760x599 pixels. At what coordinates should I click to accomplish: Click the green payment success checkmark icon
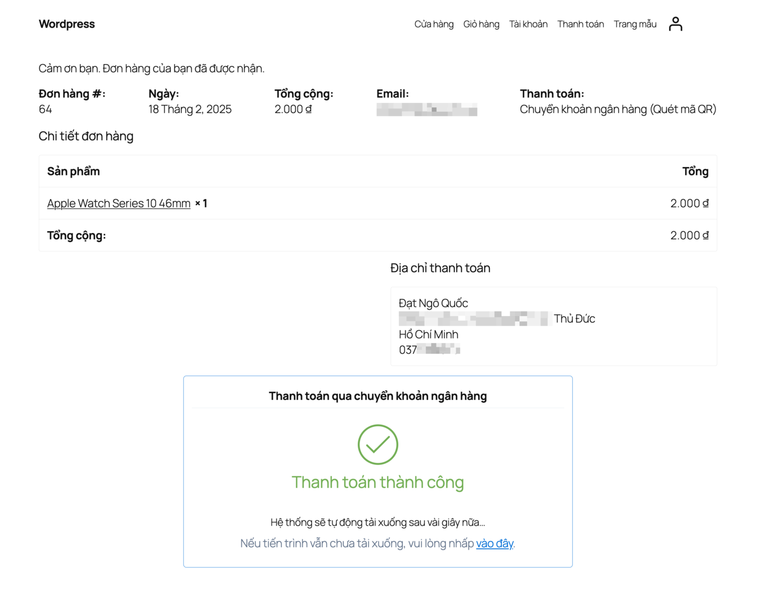pyautogui.click(x=377, y=444)
